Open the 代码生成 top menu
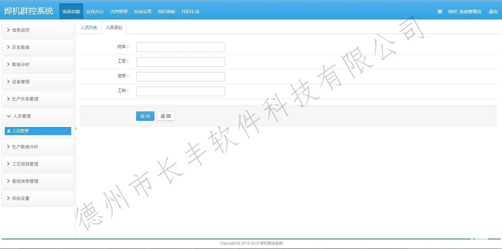 pyautogui.click(x=190, y=11)
